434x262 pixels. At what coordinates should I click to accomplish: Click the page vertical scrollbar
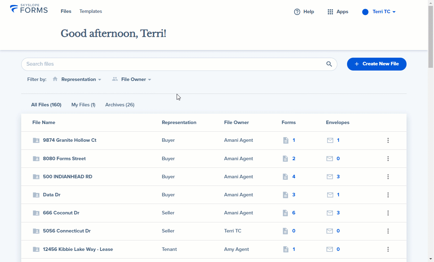coord(431,131)
